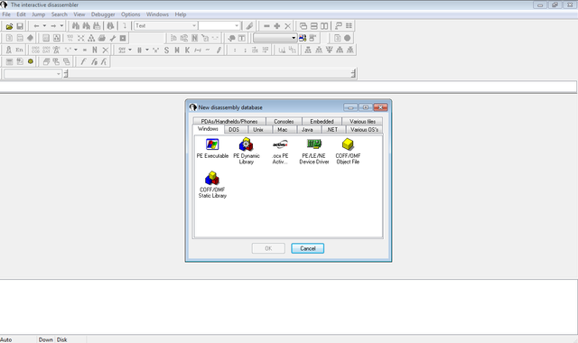The height and width of the screenshot is (343, 578).
Task: Click the output message pane
Action: click(288, 307)
